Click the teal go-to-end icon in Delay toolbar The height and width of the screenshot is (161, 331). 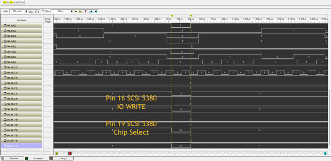96,11
